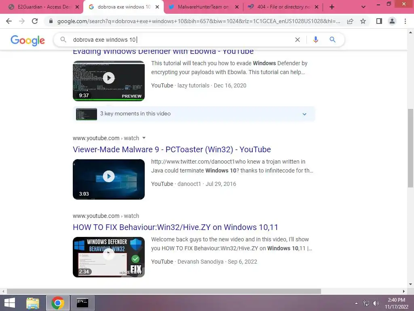
Task: Expand 3 key moments in this video
Action: pos(194,114)
